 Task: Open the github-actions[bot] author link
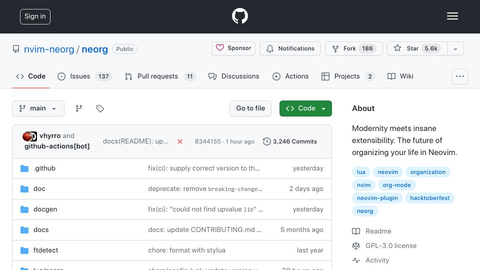[57, 146]
